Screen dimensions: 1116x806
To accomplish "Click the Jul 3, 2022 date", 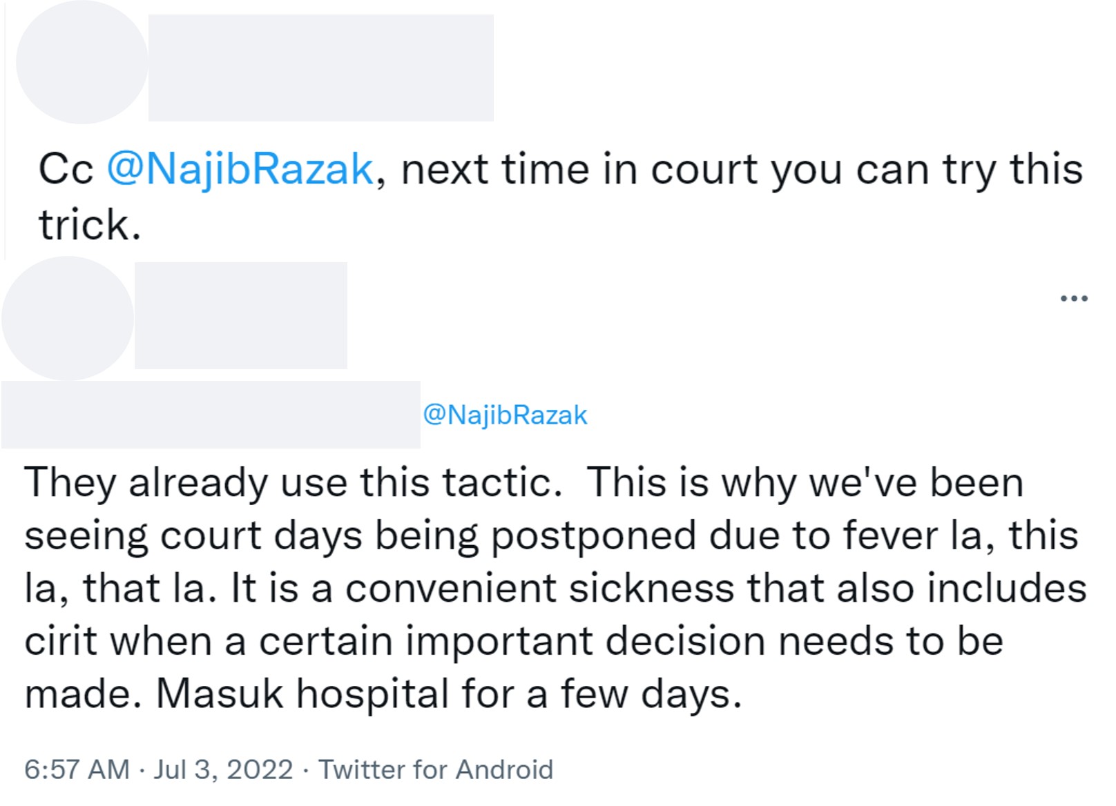I will pyautogui.click(x=223, y=769).
